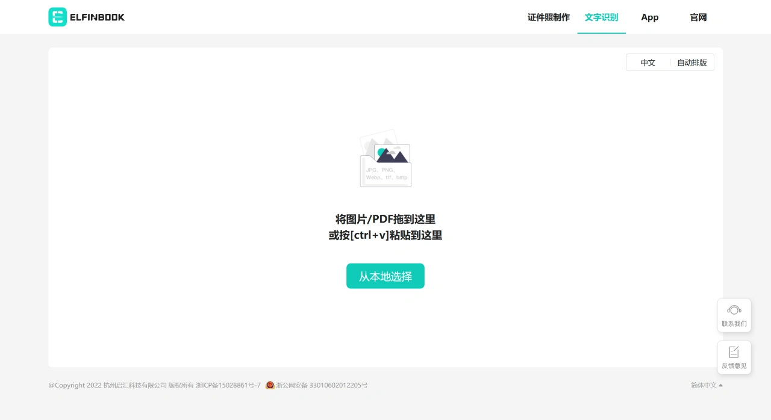The width and height of the screenshot is (771, 420).
Task: Expand the 自动排版 layout dropdown
Action: click(x=691, y=63)
